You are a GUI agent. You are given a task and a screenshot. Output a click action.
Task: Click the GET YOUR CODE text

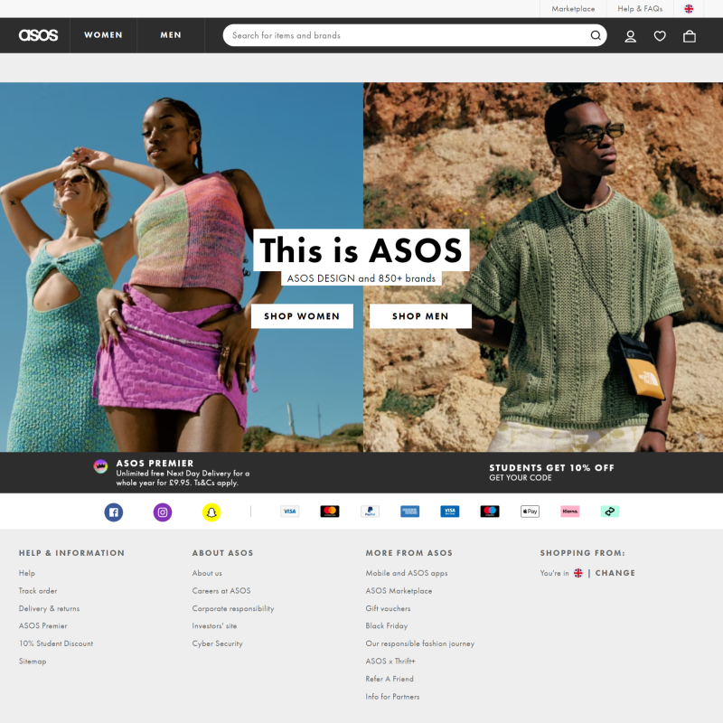pos(521,478)
